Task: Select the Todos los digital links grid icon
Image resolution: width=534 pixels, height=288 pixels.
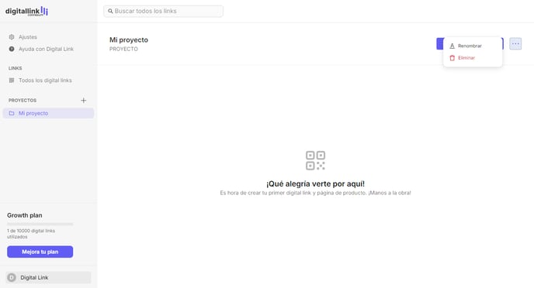Action: (12, 81)
